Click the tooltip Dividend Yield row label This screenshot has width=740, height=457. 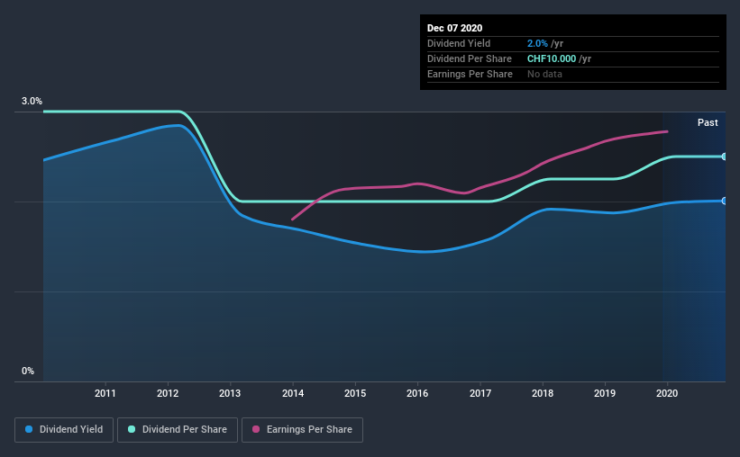pyautogui.click(x=459, y=43)
